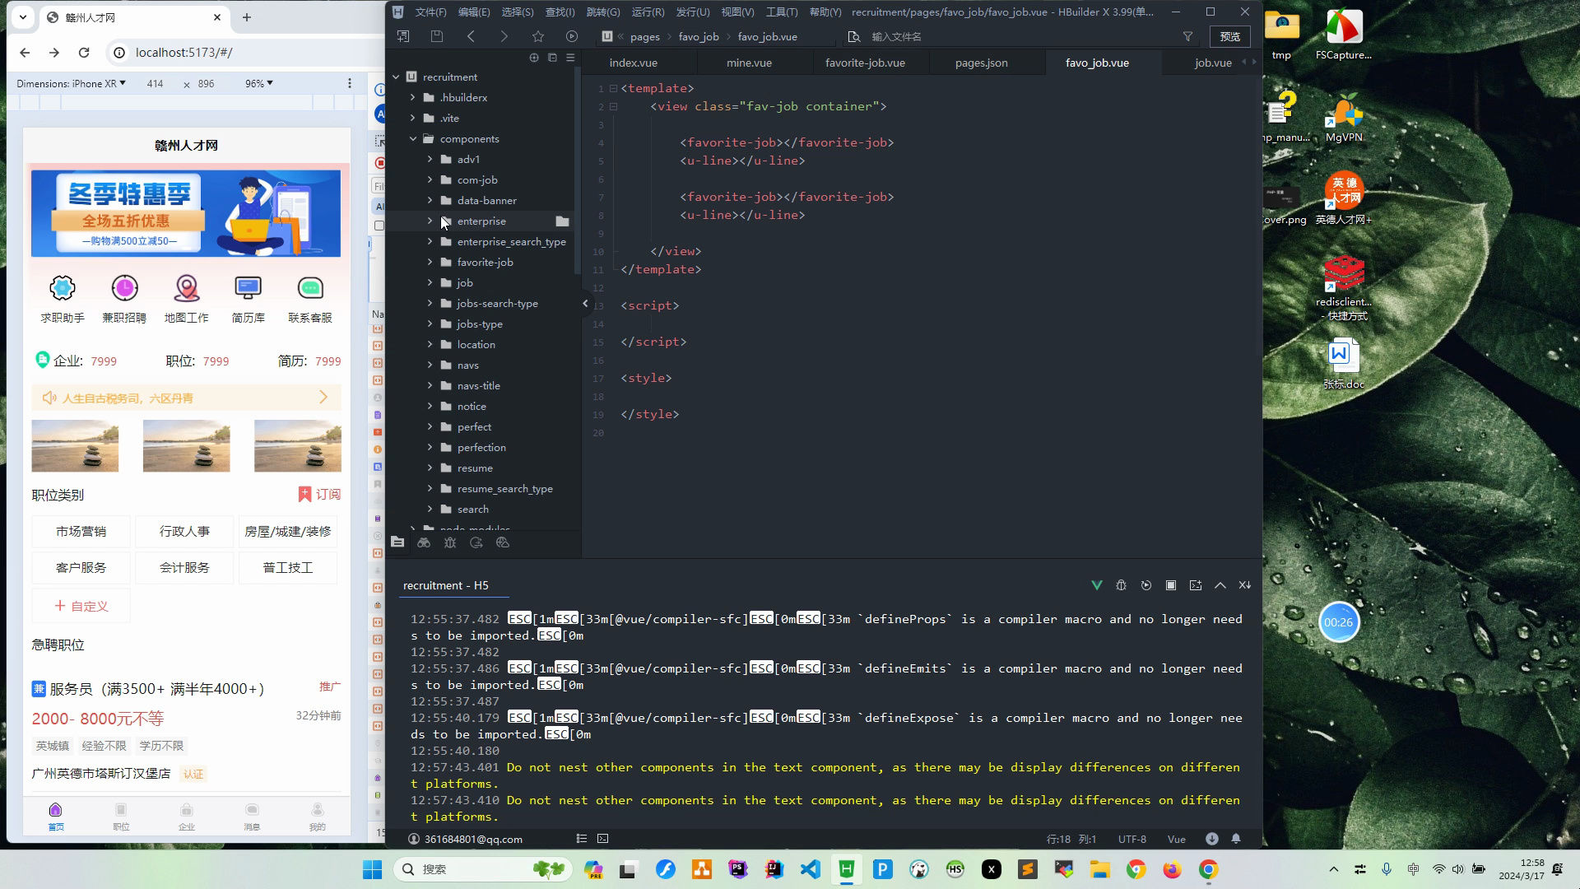Click the rerun icon in console toolbar
The width and height of the screenshot is (1580, 889).
pyautogui.click(x=1146, y=585)
